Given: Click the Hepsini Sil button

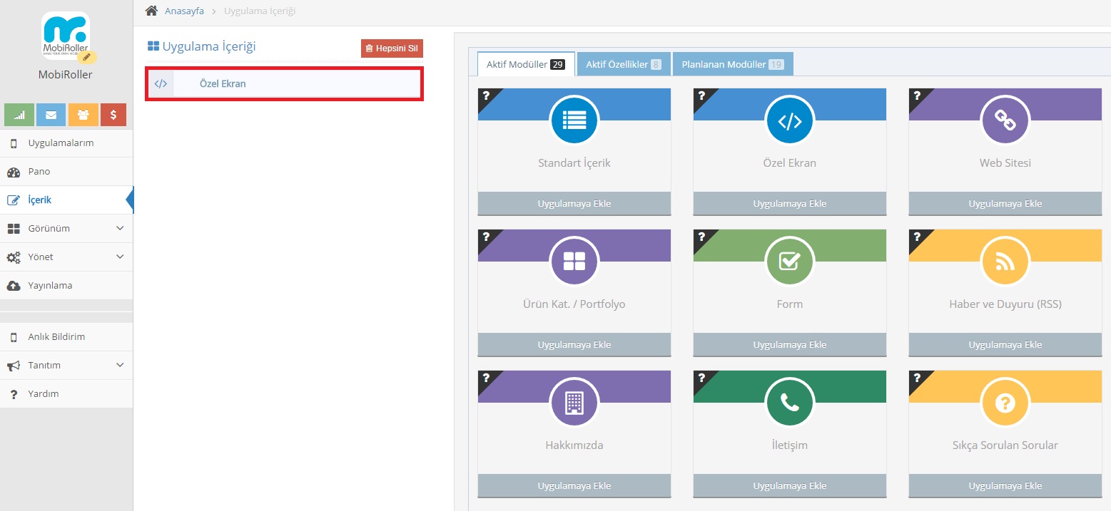Looking at the screenshot, I should 392,48.
